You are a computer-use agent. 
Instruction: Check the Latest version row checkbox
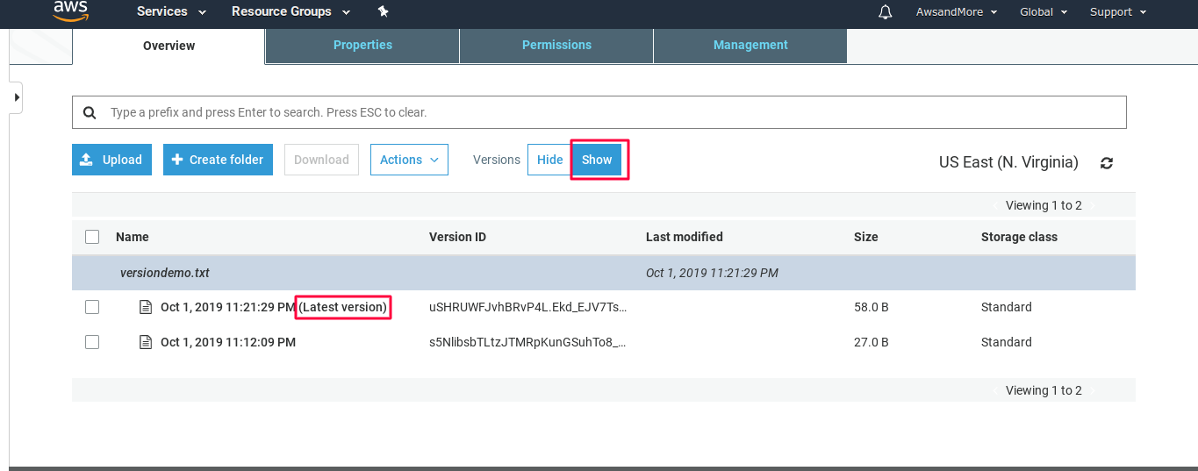point(92,307)
